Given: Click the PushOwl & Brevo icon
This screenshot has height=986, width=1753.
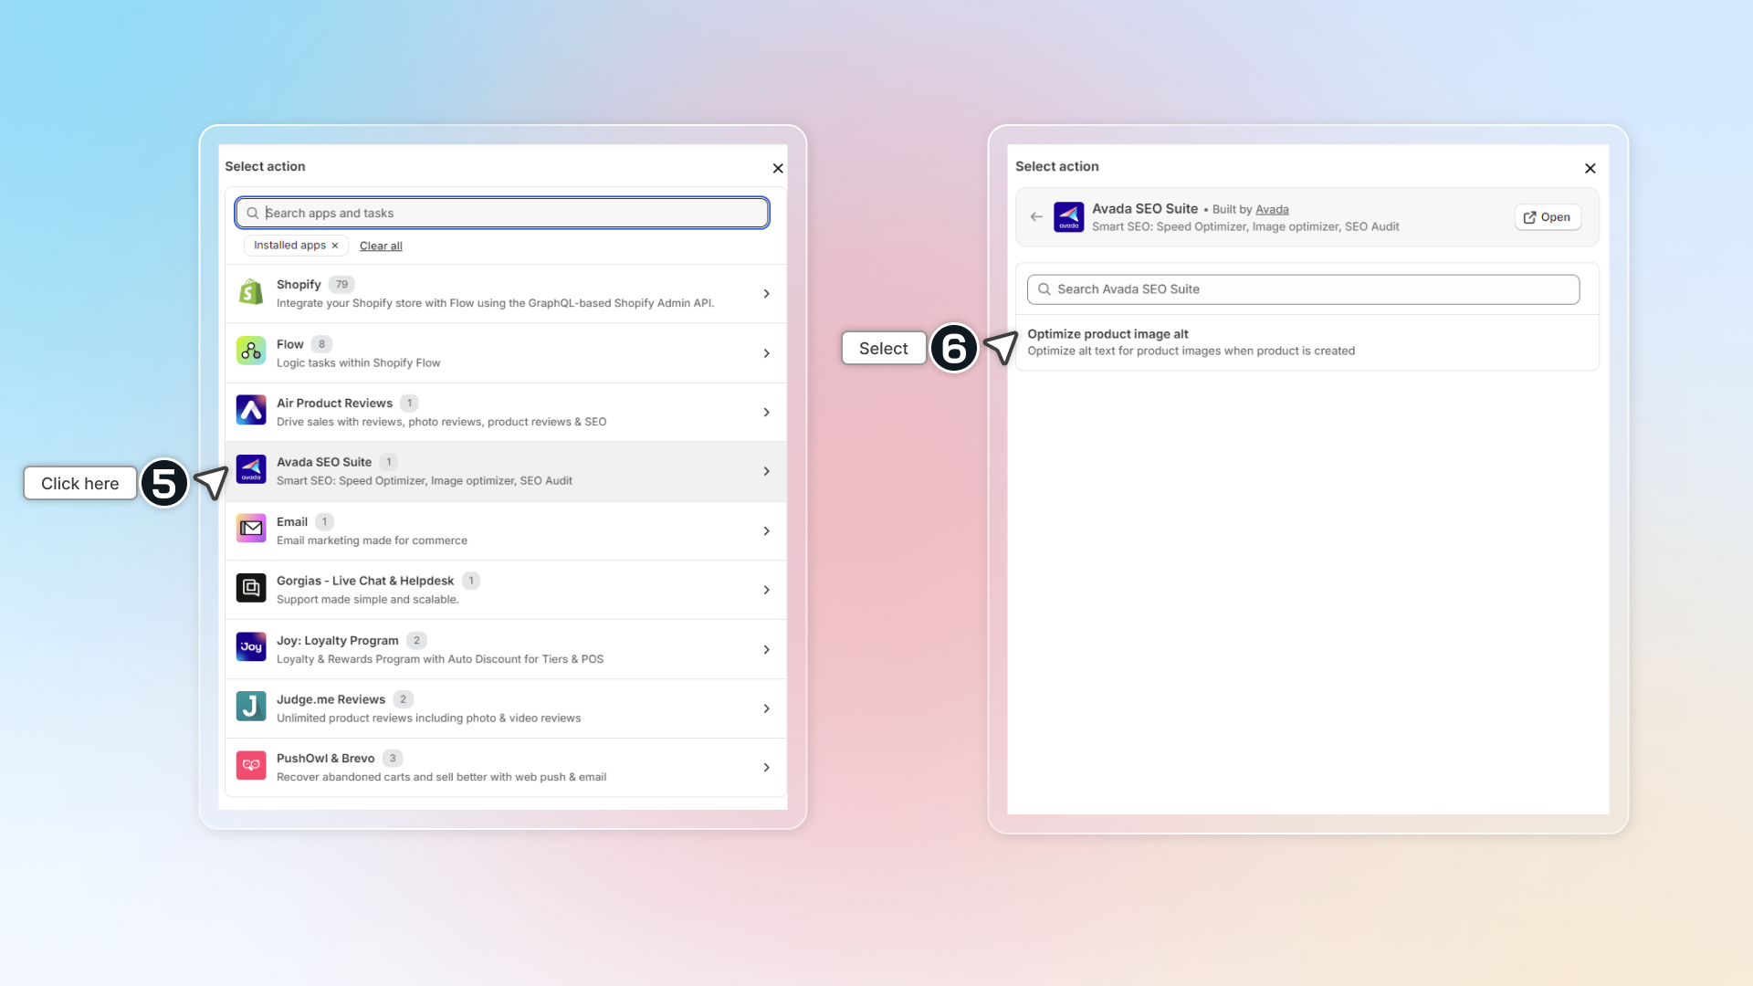Looking at the screenshot, I should coord(251,766).
